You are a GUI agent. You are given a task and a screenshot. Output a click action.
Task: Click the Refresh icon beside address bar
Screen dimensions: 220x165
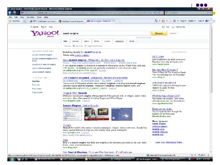(158, 13)
